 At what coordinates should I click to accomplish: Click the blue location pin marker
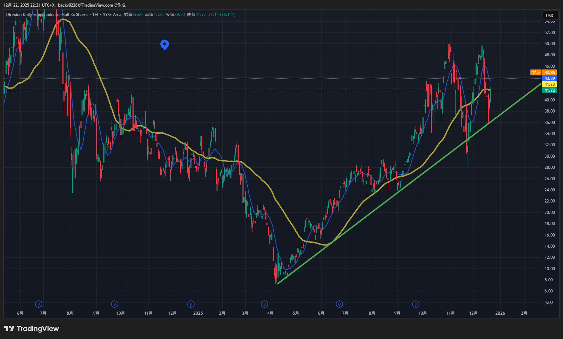tap(164, 44)
